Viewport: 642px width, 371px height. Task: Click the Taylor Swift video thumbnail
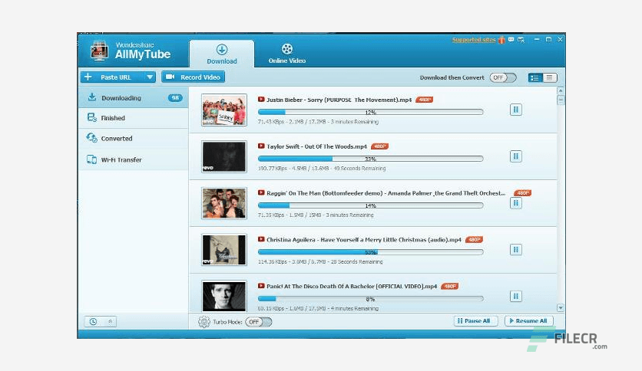point(224,156)
